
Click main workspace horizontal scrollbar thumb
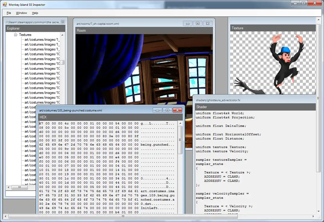click(123, 216)
